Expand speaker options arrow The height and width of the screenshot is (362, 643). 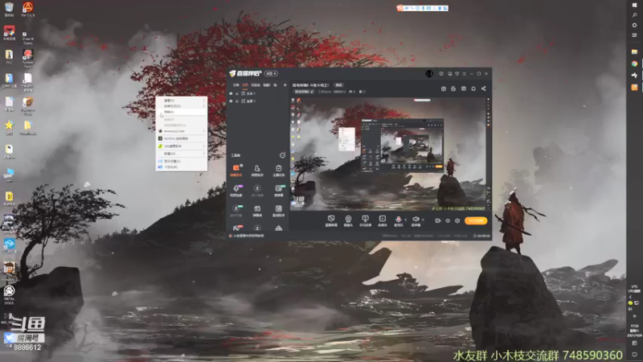[x=424, y=220]
